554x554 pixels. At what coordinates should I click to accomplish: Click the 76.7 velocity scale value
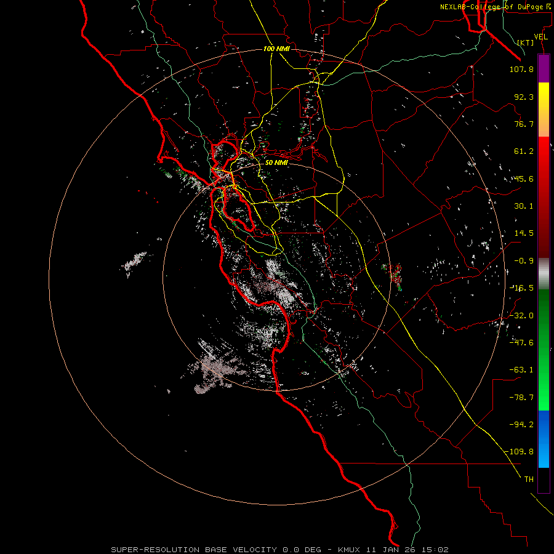524,124
